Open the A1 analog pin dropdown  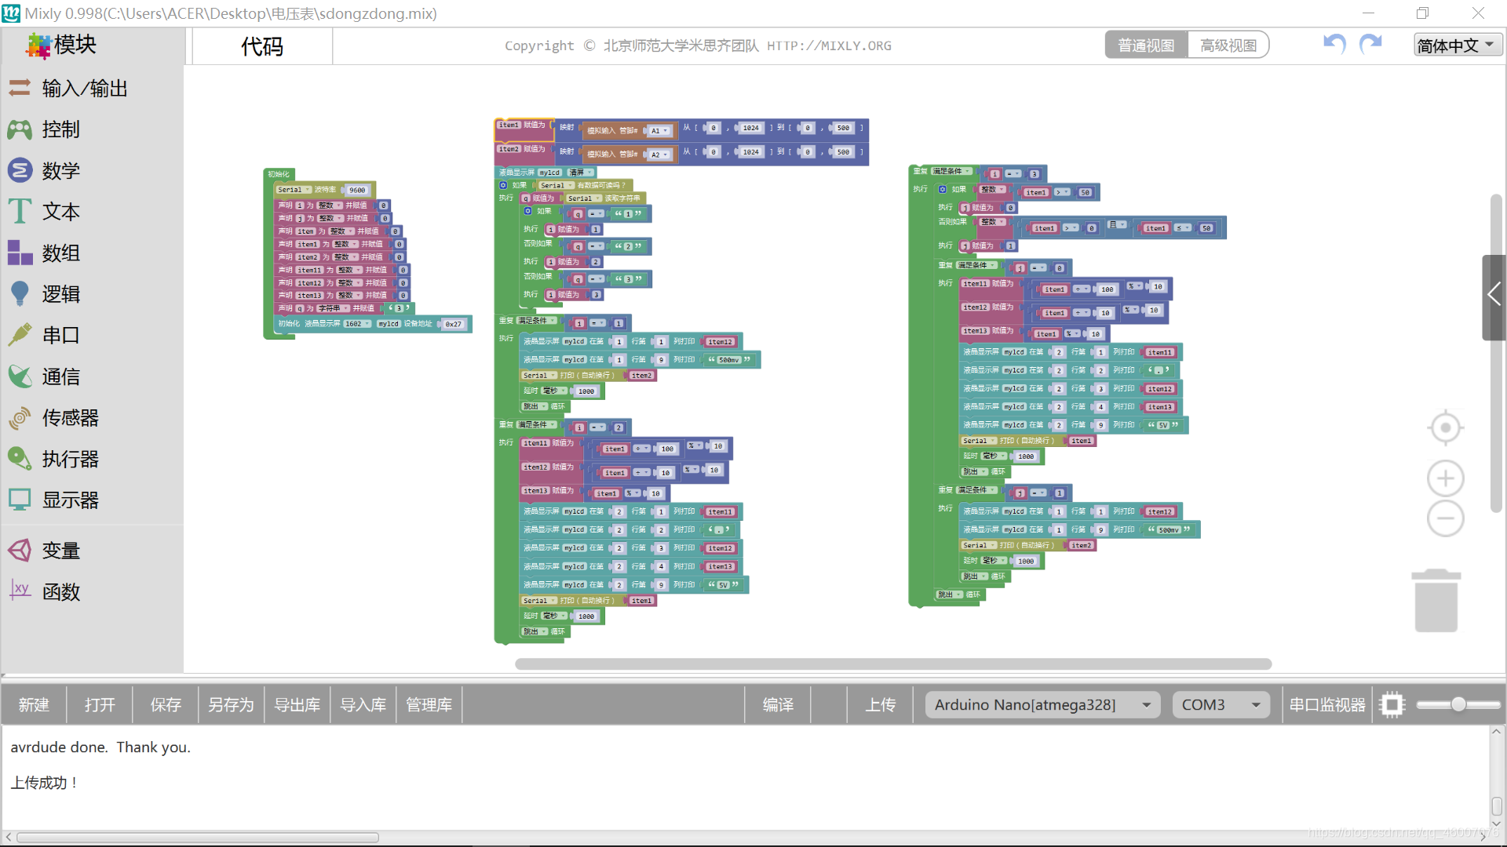[659, 131]
